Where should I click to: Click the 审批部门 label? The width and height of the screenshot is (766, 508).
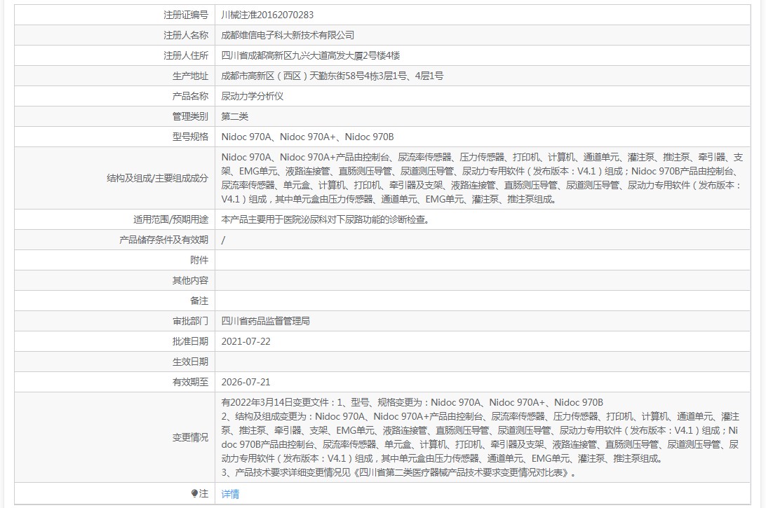[x=190, y=321]
